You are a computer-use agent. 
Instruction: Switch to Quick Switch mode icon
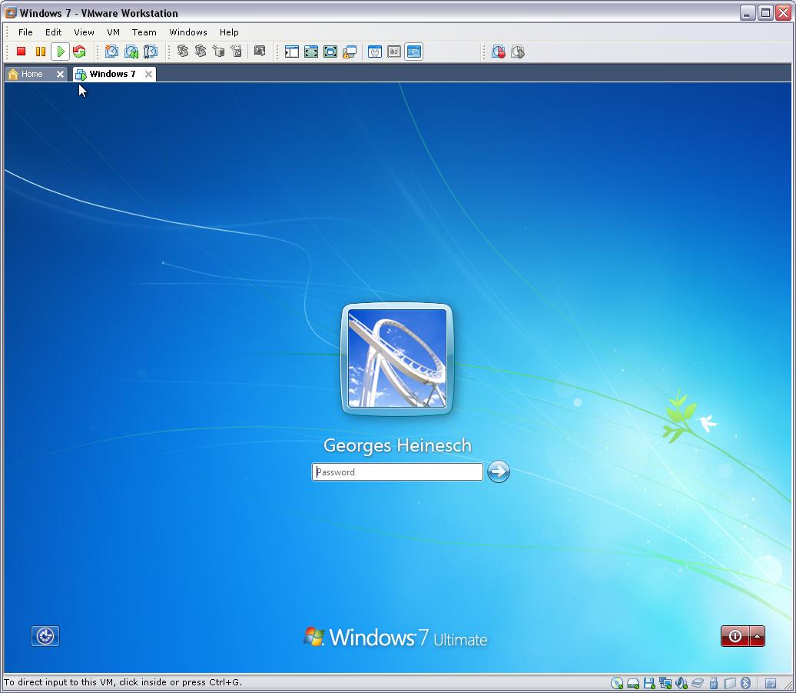(311, 52)
